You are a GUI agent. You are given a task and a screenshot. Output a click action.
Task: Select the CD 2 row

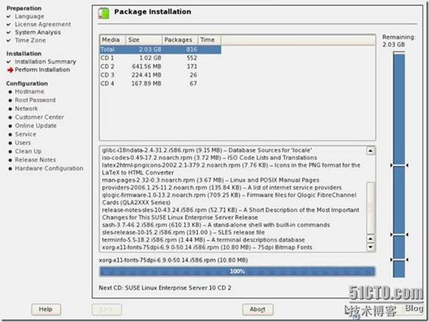161,67
